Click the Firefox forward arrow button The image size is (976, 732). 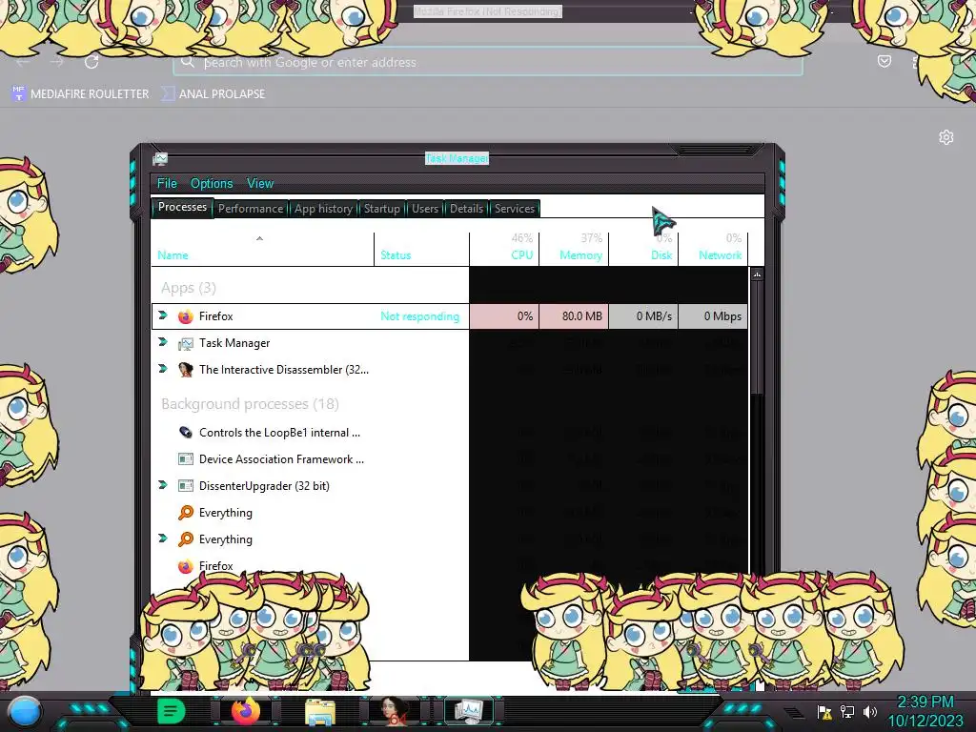click(57, 62)
